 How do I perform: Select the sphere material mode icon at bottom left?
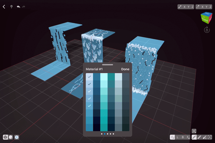pyautogui.click(x=10, y=137)
